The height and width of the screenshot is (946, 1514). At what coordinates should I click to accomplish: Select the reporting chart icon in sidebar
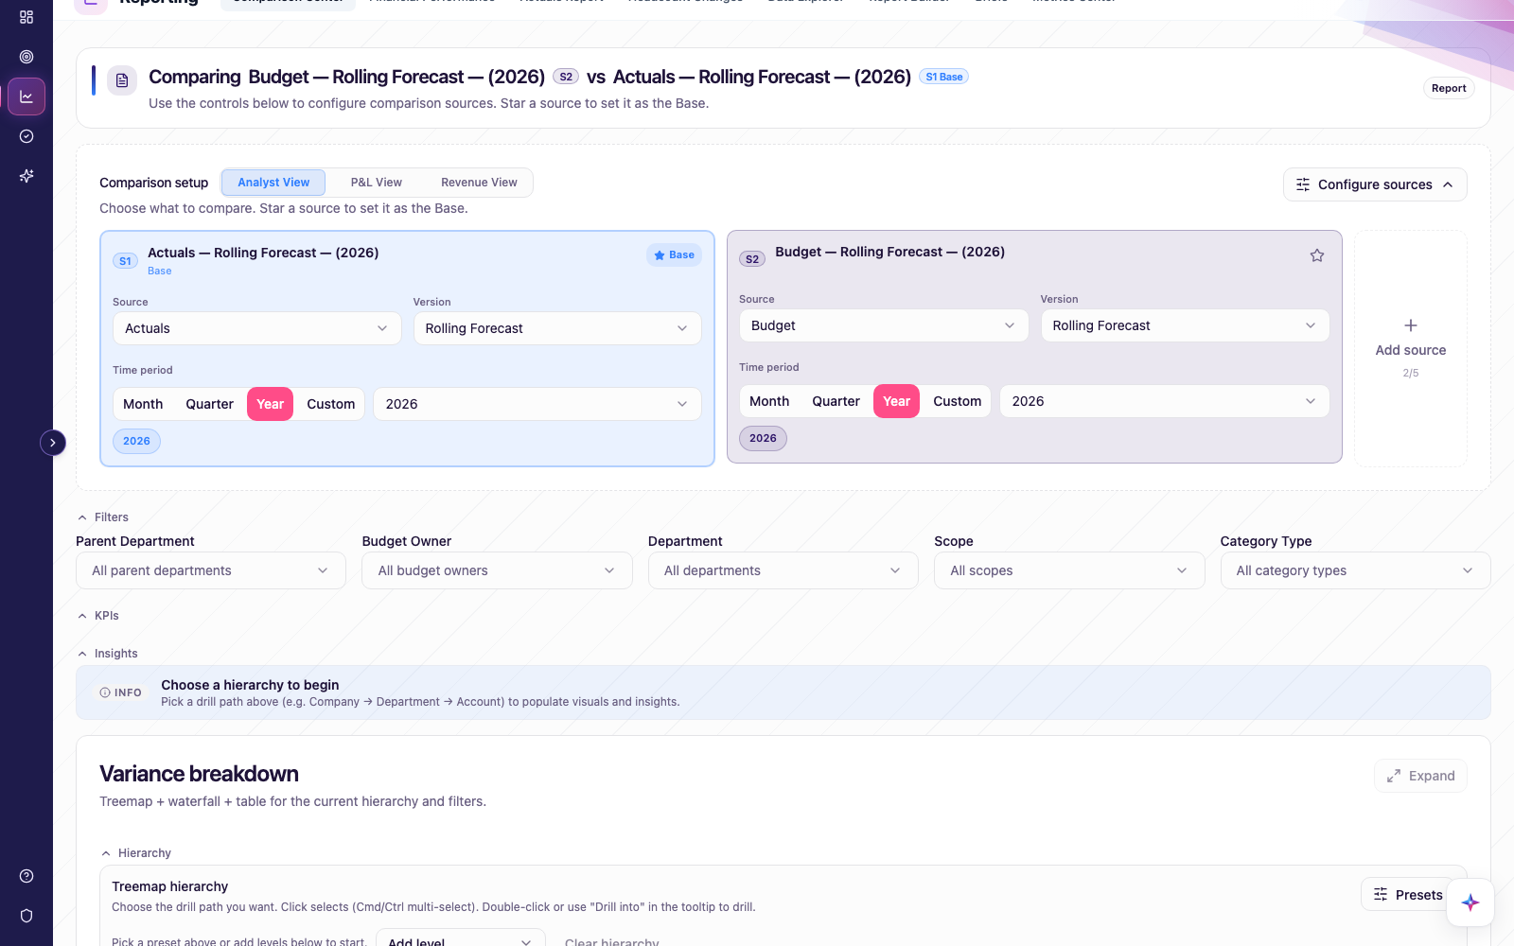tap(26, 96)
